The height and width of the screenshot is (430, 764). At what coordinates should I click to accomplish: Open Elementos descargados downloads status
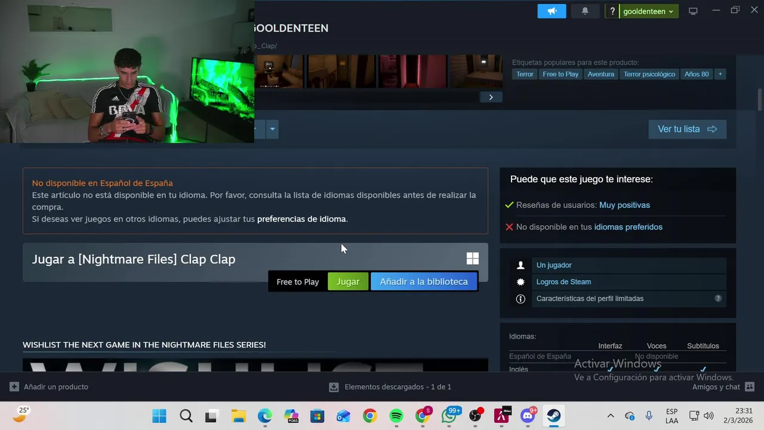coord(390,387)
